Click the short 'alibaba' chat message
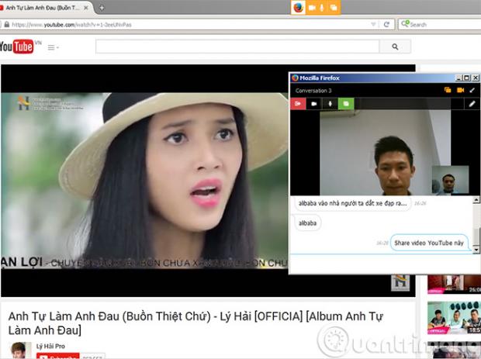Image resolution: width=481 pixels, height=359 pixels. [x=307, y=223]
